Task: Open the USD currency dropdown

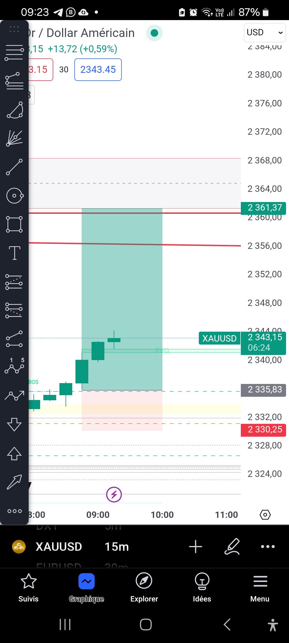Action: pos(264,32)
